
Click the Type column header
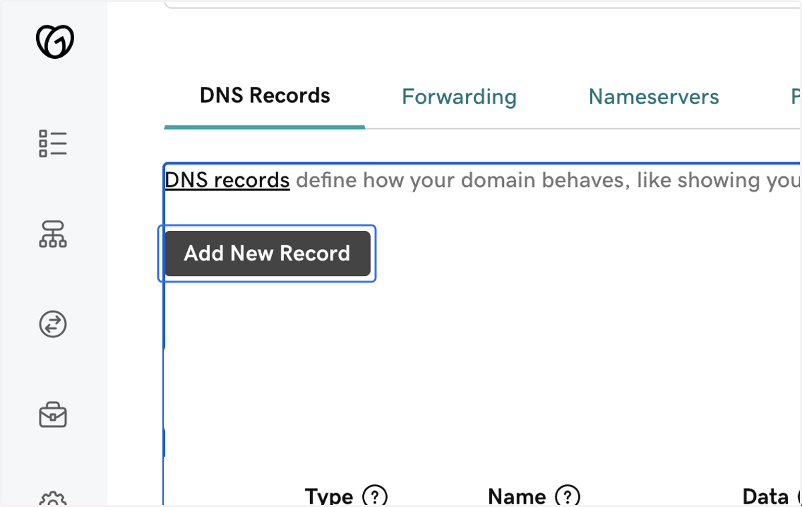pyautogui.click(x=329, y=496)
